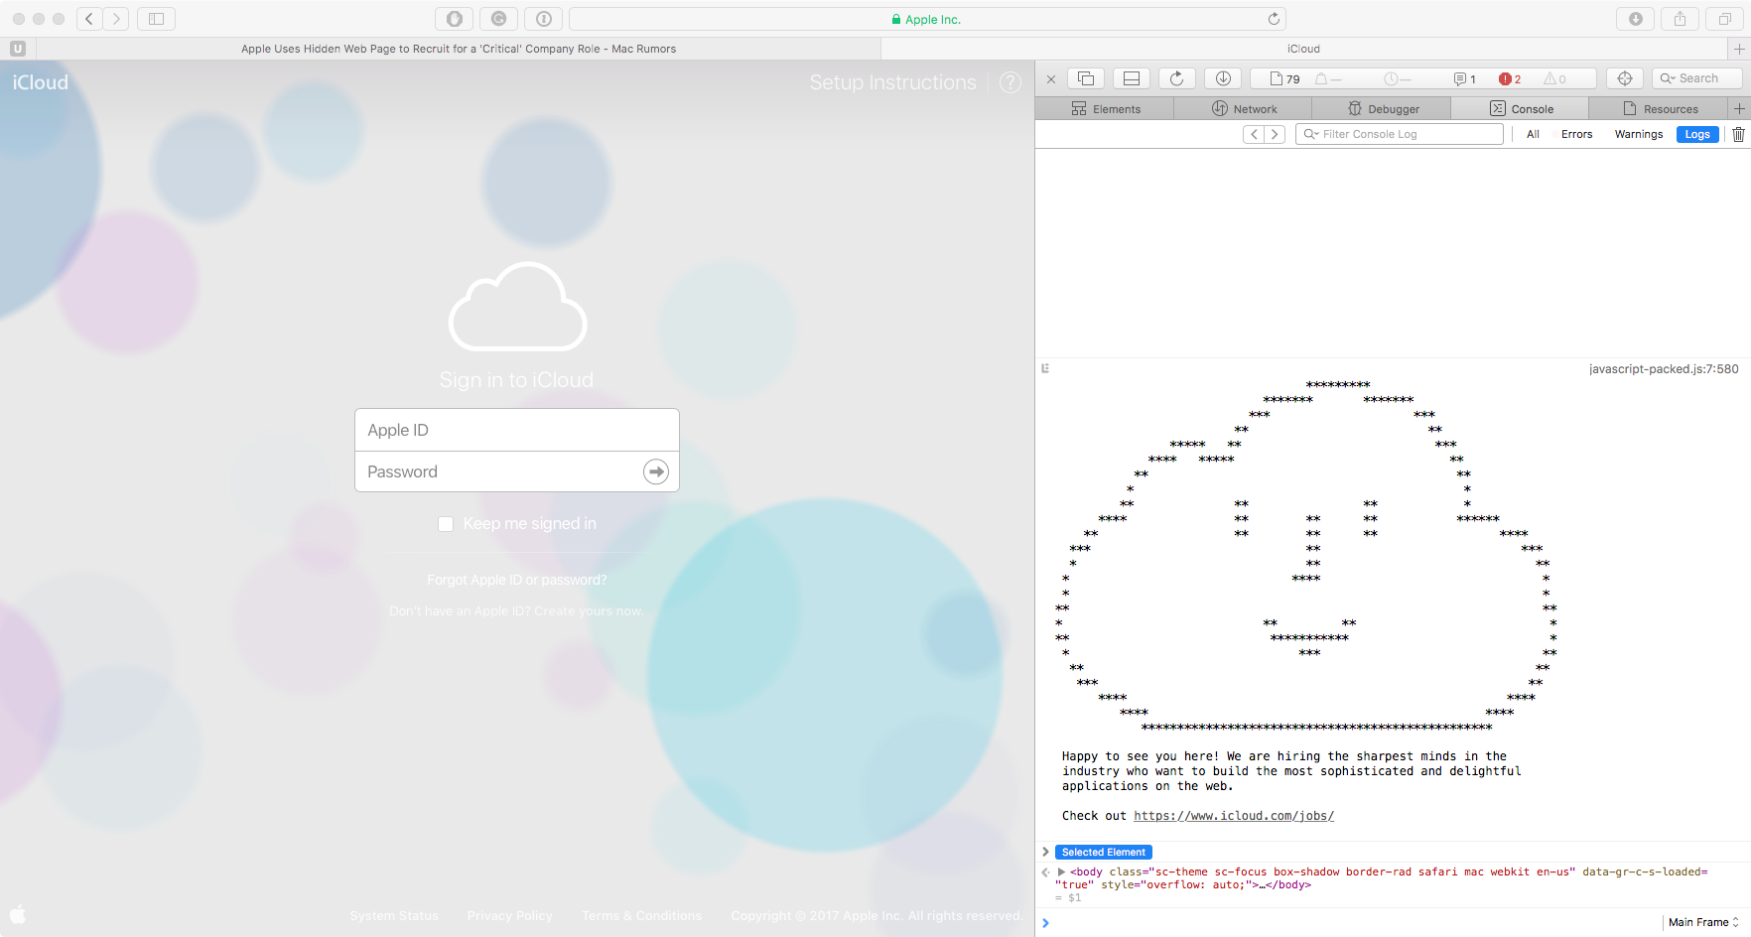Reload page from Web Inspector toolbar

click(1177, 78)
